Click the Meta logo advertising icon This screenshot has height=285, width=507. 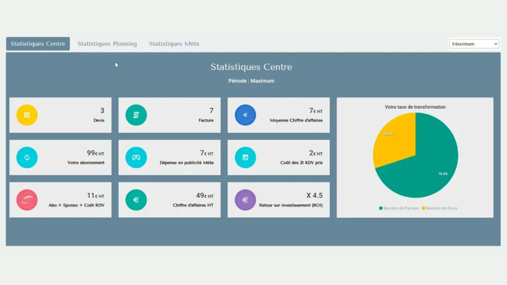tap(136, 157)
